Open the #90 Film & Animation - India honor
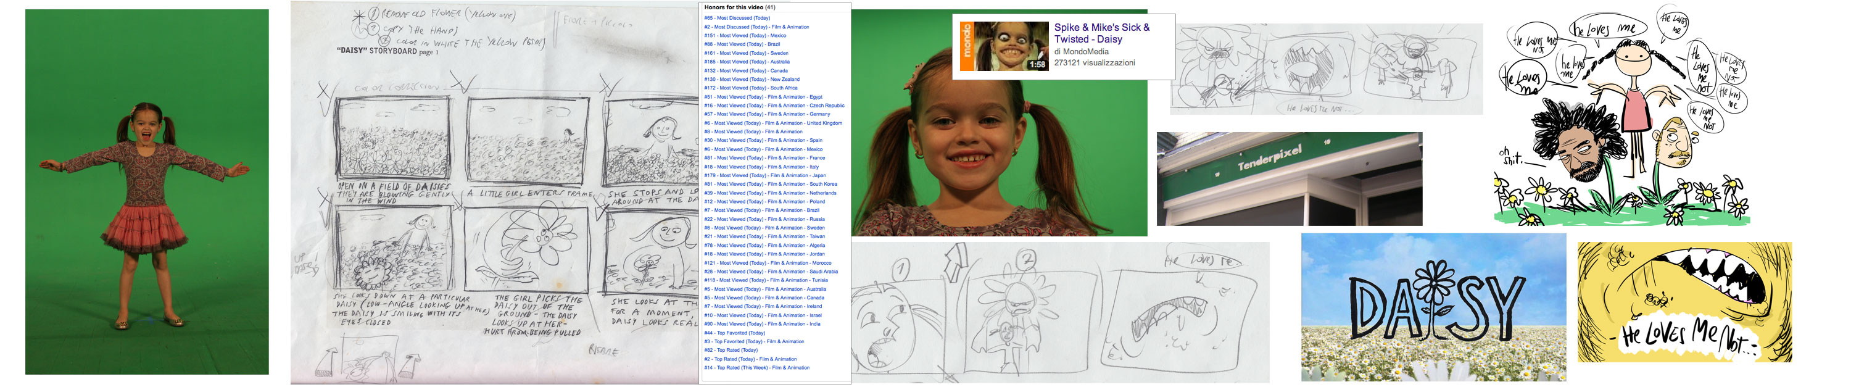Image resolution: width=1851 pixels, height=387 pixels. pyautogui.click(x=761, y=323)
